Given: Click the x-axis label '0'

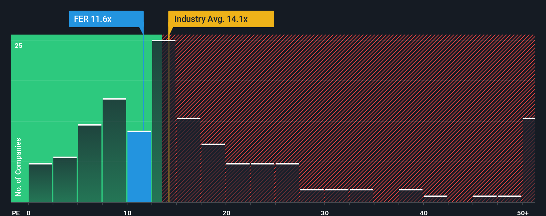Looking at the screenshot, I should [x=29, y=213].
